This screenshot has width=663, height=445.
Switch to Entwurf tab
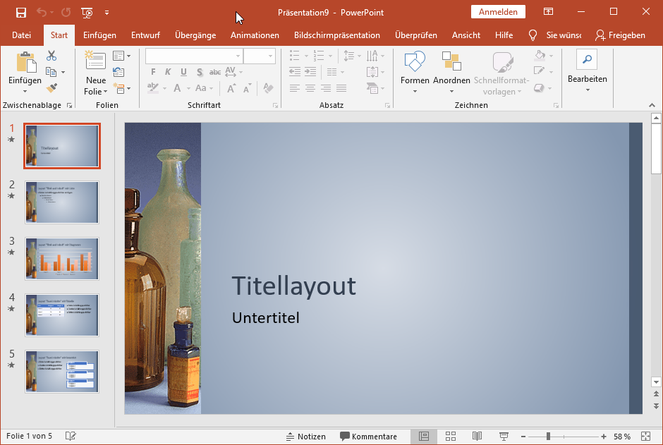pos(145,35)
